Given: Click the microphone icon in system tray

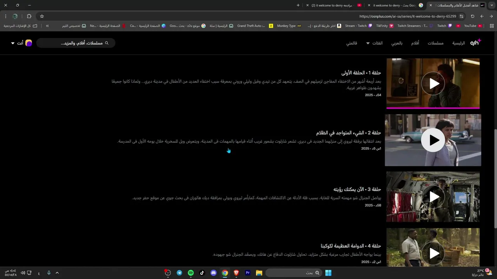Looking at the screenshot, I should 49,273.
